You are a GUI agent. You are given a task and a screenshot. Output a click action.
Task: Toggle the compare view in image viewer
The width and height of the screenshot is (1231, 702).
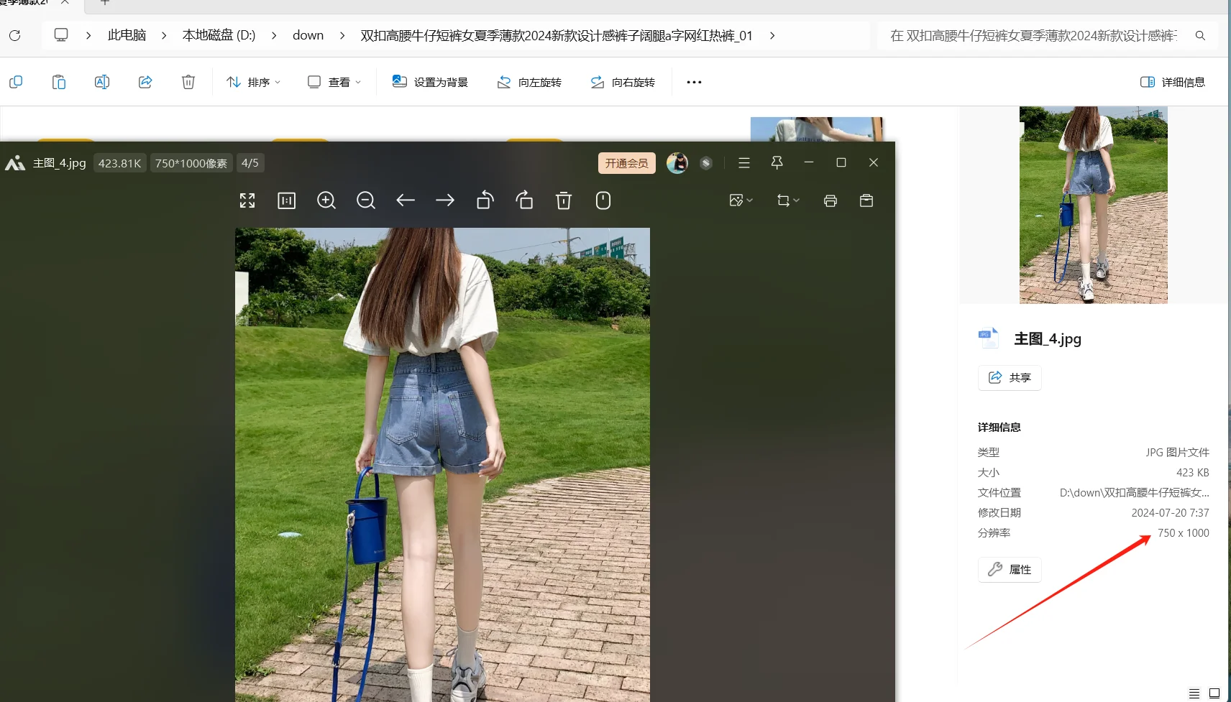[286, 200]
